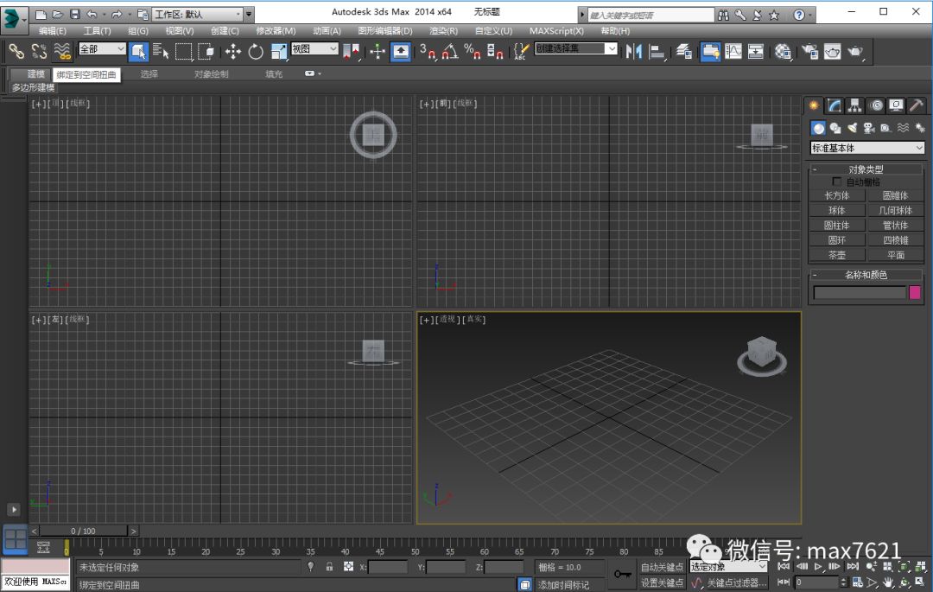Open the 标准基本体 category dropdown
933x592 pixels.
pyautogui.click(x=867, y=148)
